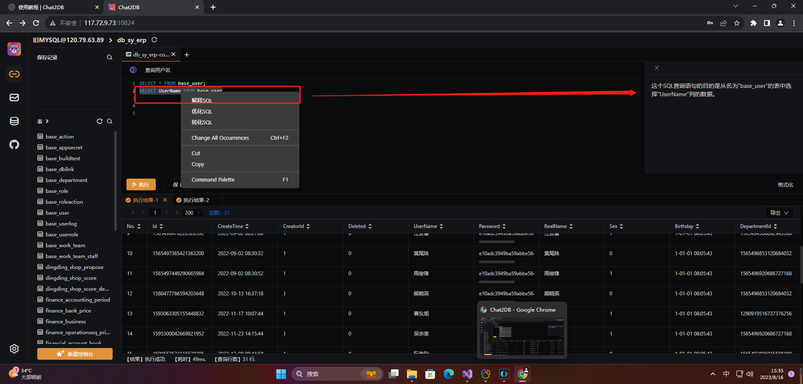Run the query with 执行 button
Screen dimensions: 803x384
(x=141, y=184)
